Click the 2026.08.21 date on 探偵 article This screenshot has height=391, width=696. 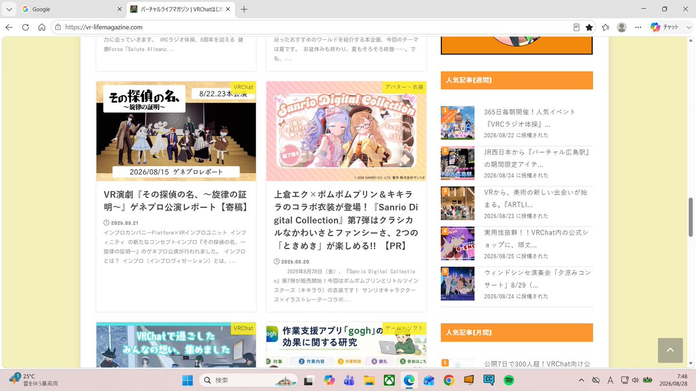(x=125, y=222)
